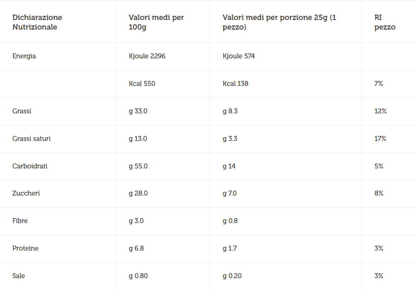Image resolution: width=416 pixels, height=289 pixels.
Task: Click the Sale row label
Action: (19, 276)
